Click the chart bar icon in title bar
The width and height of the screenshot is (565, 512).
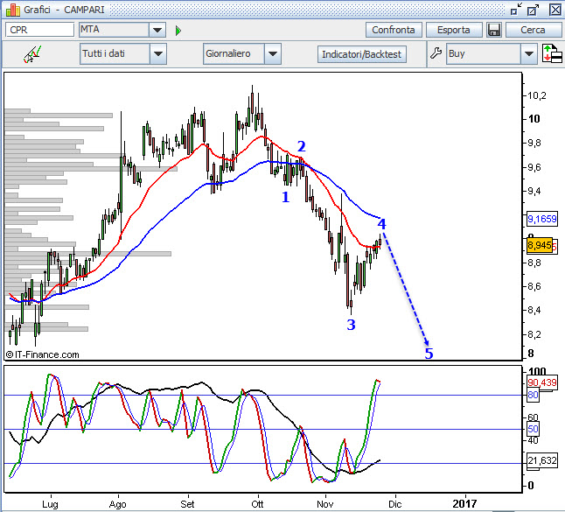click(12, 10)
